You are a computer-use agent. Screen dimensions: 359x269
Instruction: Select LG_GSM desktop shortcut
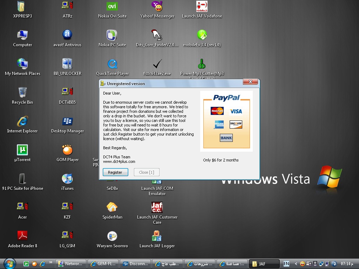click(67, 235)
